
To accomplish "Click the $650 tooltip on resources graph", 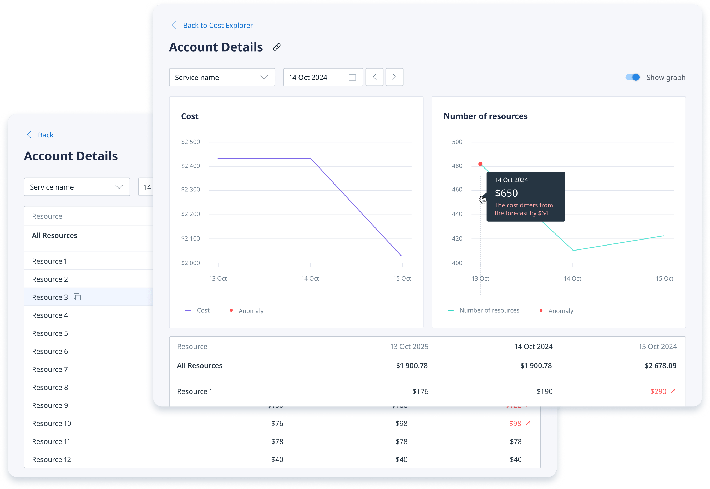I will tap(525, 196).
